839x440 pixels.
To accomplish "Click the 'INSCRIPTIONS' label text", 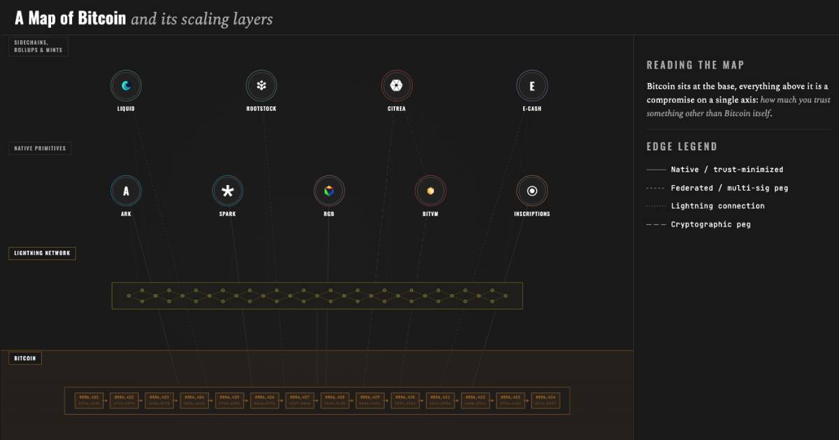I will [532, 214].
